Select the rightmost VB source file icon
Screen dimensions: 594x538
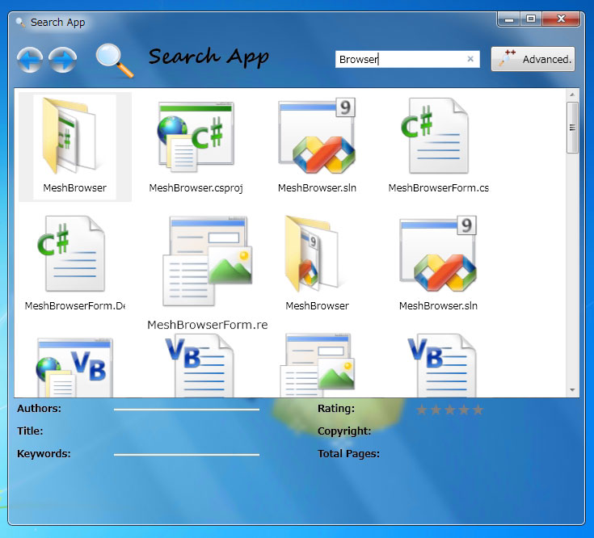point(442,366)
